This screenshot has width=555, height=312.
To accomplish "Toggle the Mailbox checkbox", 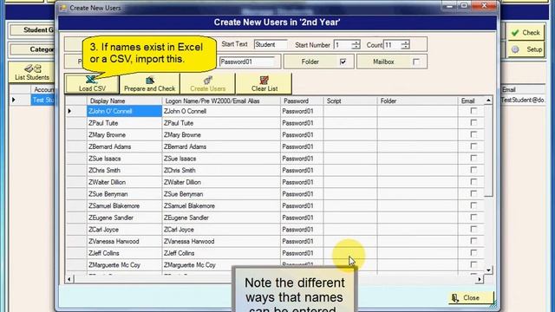I will coord(416,62).
